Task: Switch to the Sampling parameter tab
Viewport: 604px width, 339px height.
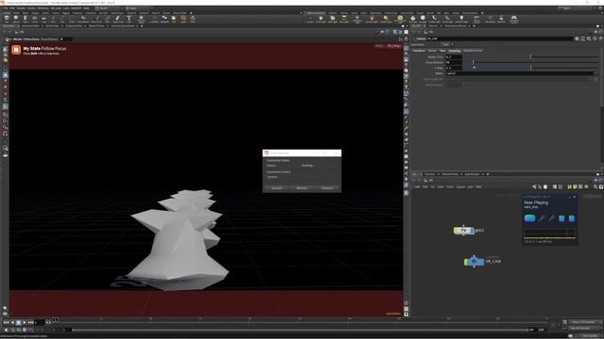Action: (454, 51)
